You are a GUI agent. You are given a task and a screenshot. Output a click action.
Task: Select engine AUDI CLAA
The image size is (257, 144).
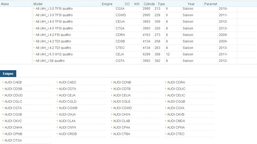tap(67, 121)
